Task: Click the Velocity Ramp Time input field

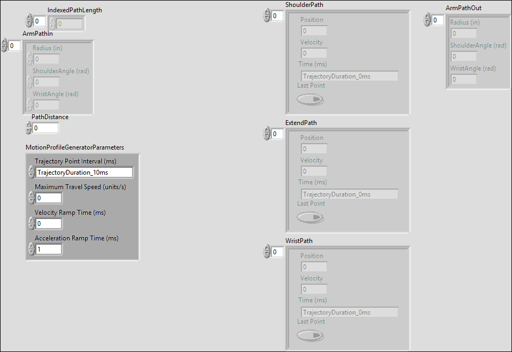Action: pyautogui.click(x=49, y=224)
